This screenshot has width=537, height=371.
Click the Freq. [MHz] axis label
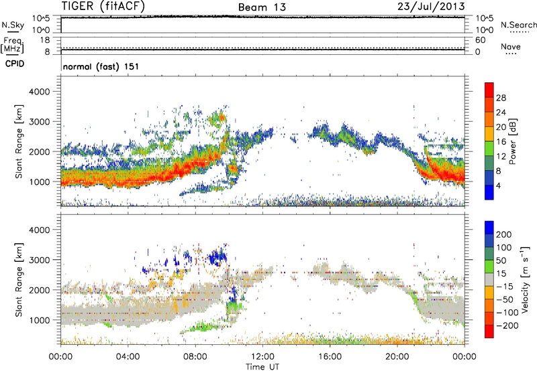tap(13, 46)
